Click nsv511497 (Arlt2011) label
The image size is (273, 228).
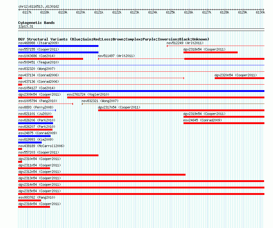tap(116, 56)
